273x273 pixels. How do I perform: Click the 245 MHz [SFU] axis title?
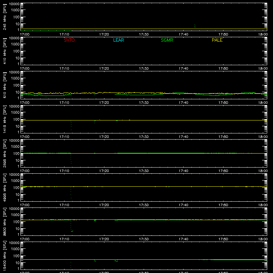(x=4, y=17)
